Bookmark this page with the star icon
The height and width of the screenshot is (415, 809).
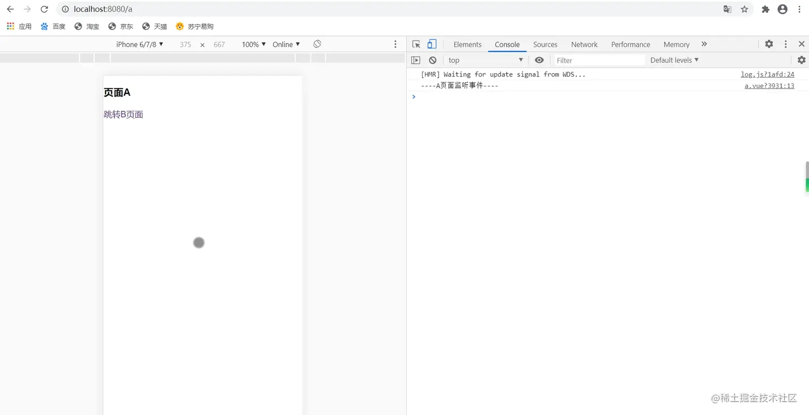click(744, 9)
